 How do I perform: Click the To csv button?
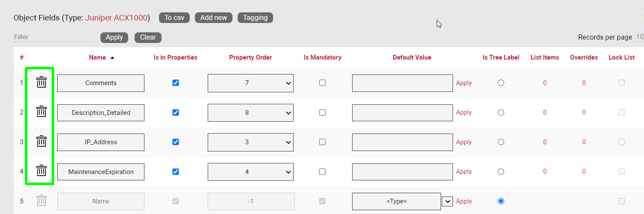click(174, 17)
